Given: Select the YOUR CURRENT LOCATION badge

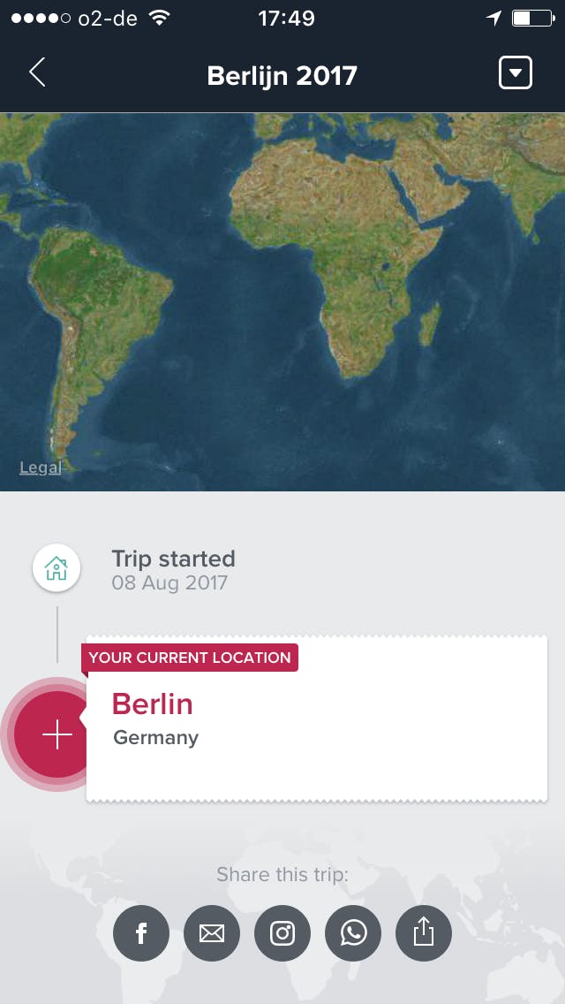Looking at the screenshot, I should 189,658.
